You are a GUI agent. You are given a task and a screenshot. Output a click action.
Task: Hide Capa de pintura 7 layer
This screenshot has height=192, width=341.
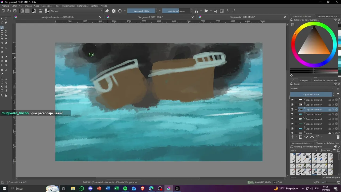coord(292,110)
